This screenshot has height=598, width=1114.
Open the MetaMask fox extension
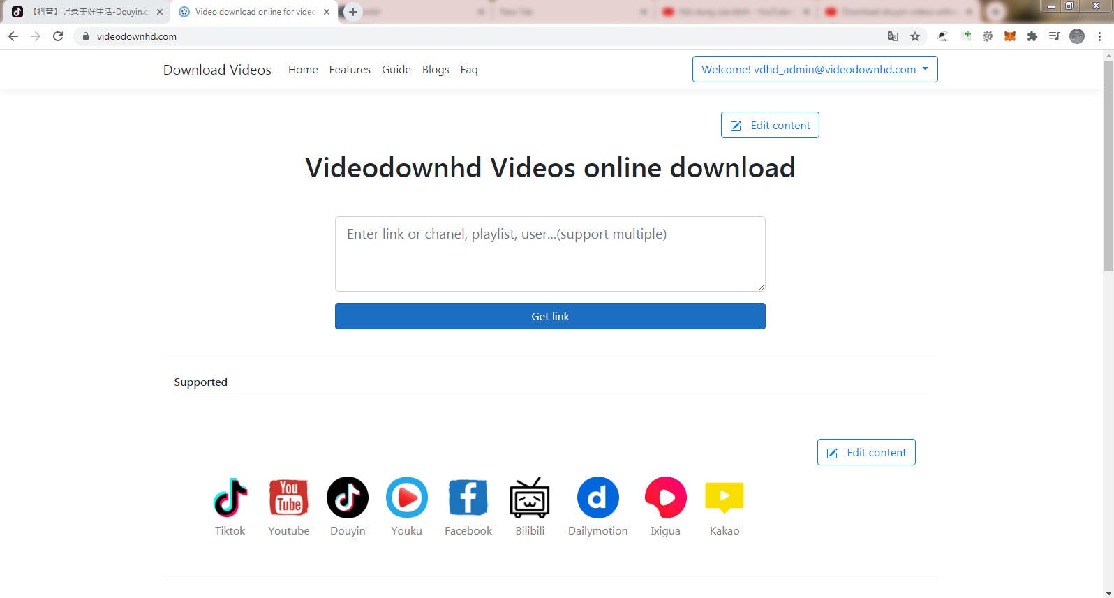coord(1009,36)
